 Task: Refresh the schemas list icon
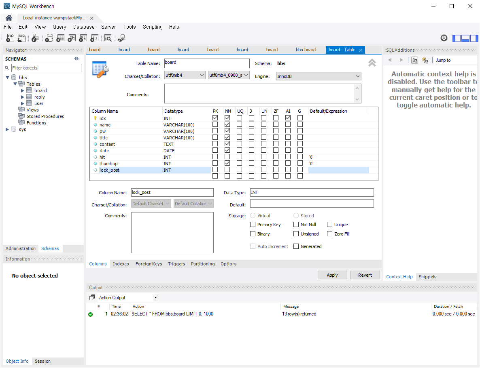(76, 59)
